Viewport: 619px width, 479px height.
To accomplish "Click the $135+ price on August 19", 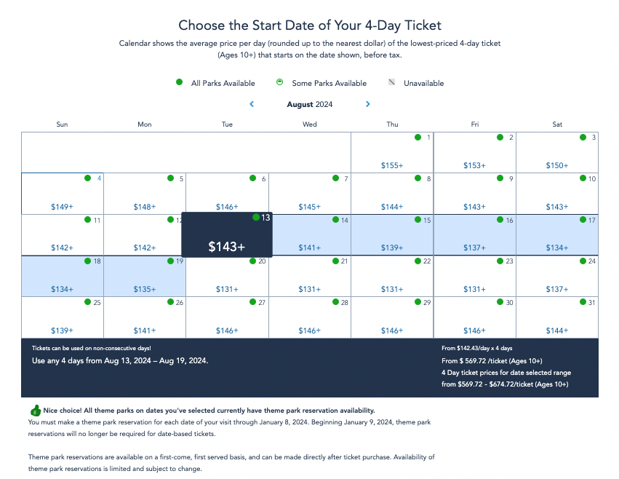I will (x=145, y=290).
